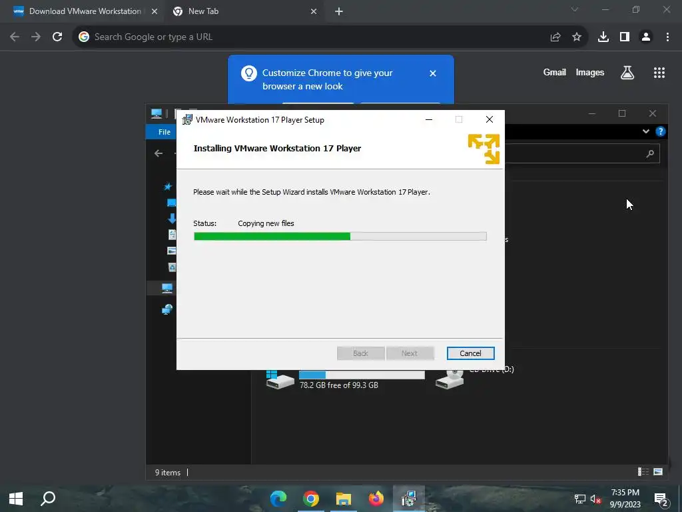The width and height of the screenshot is (682, 512).
Task: Select Documents icon in Explorer sidebar
Action: pyautogui.click(x=172, y=234)
